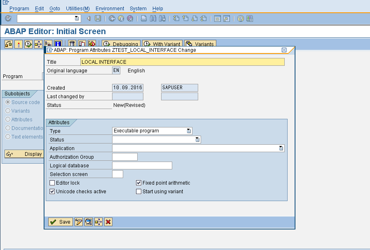This screenshot has height=250, width=370.
Task: Open the Utilities(M) menu
Action: coord(77,8)
